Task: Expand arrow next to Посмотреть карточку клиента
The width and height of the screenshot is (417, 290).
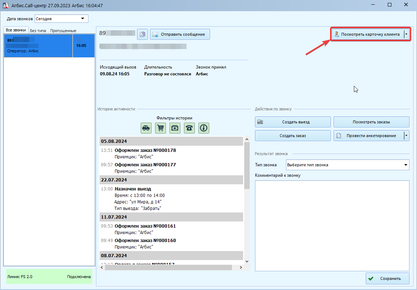Action: [407, 34]
